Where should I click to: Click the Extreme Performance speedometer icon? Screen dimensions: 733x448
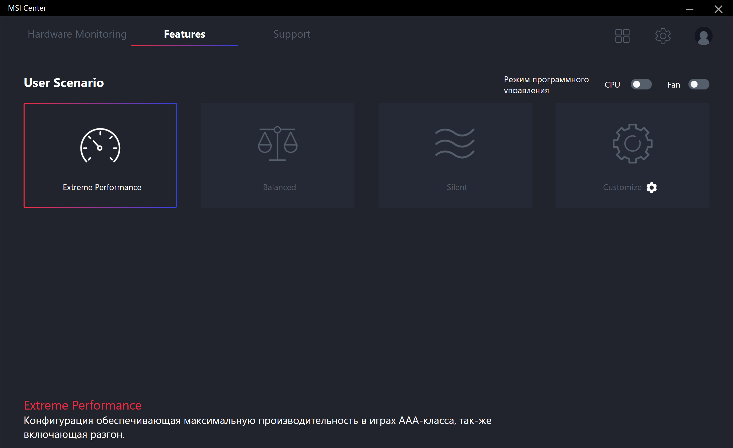click(100, 146)
